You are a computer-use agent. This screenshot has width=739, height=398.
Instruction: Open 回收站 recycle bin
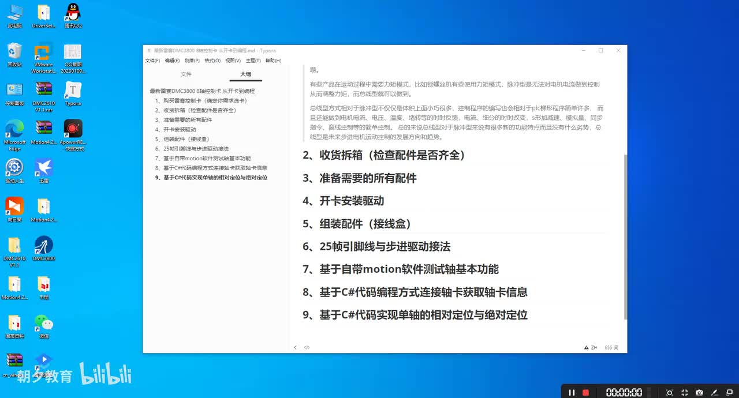coord(14,55)
